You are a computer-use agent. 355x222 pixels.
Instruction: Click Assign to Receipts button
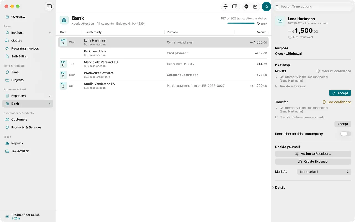(313, 154)
